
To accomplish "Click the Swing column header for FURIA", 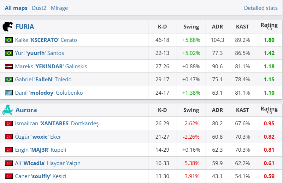I will coord(191,27).
